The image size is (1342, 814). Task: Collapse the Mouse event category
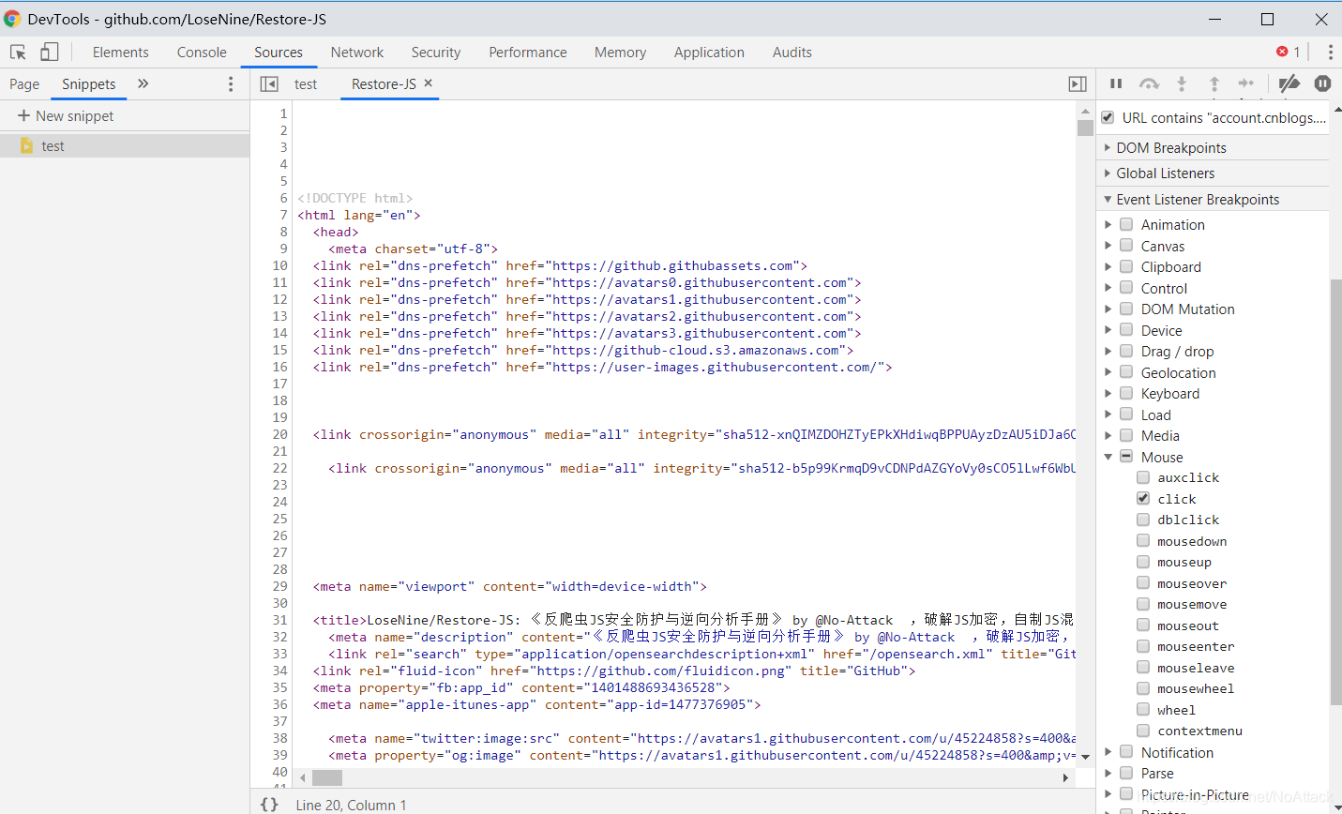coord(1108,458)
